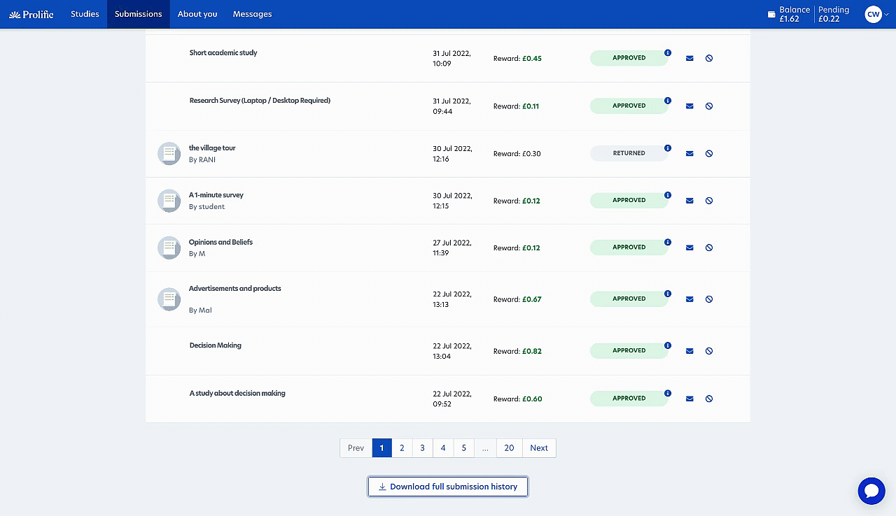896x516 pixels.
Task: Click block icon for the village tour
Action: [x=709, y=154]
